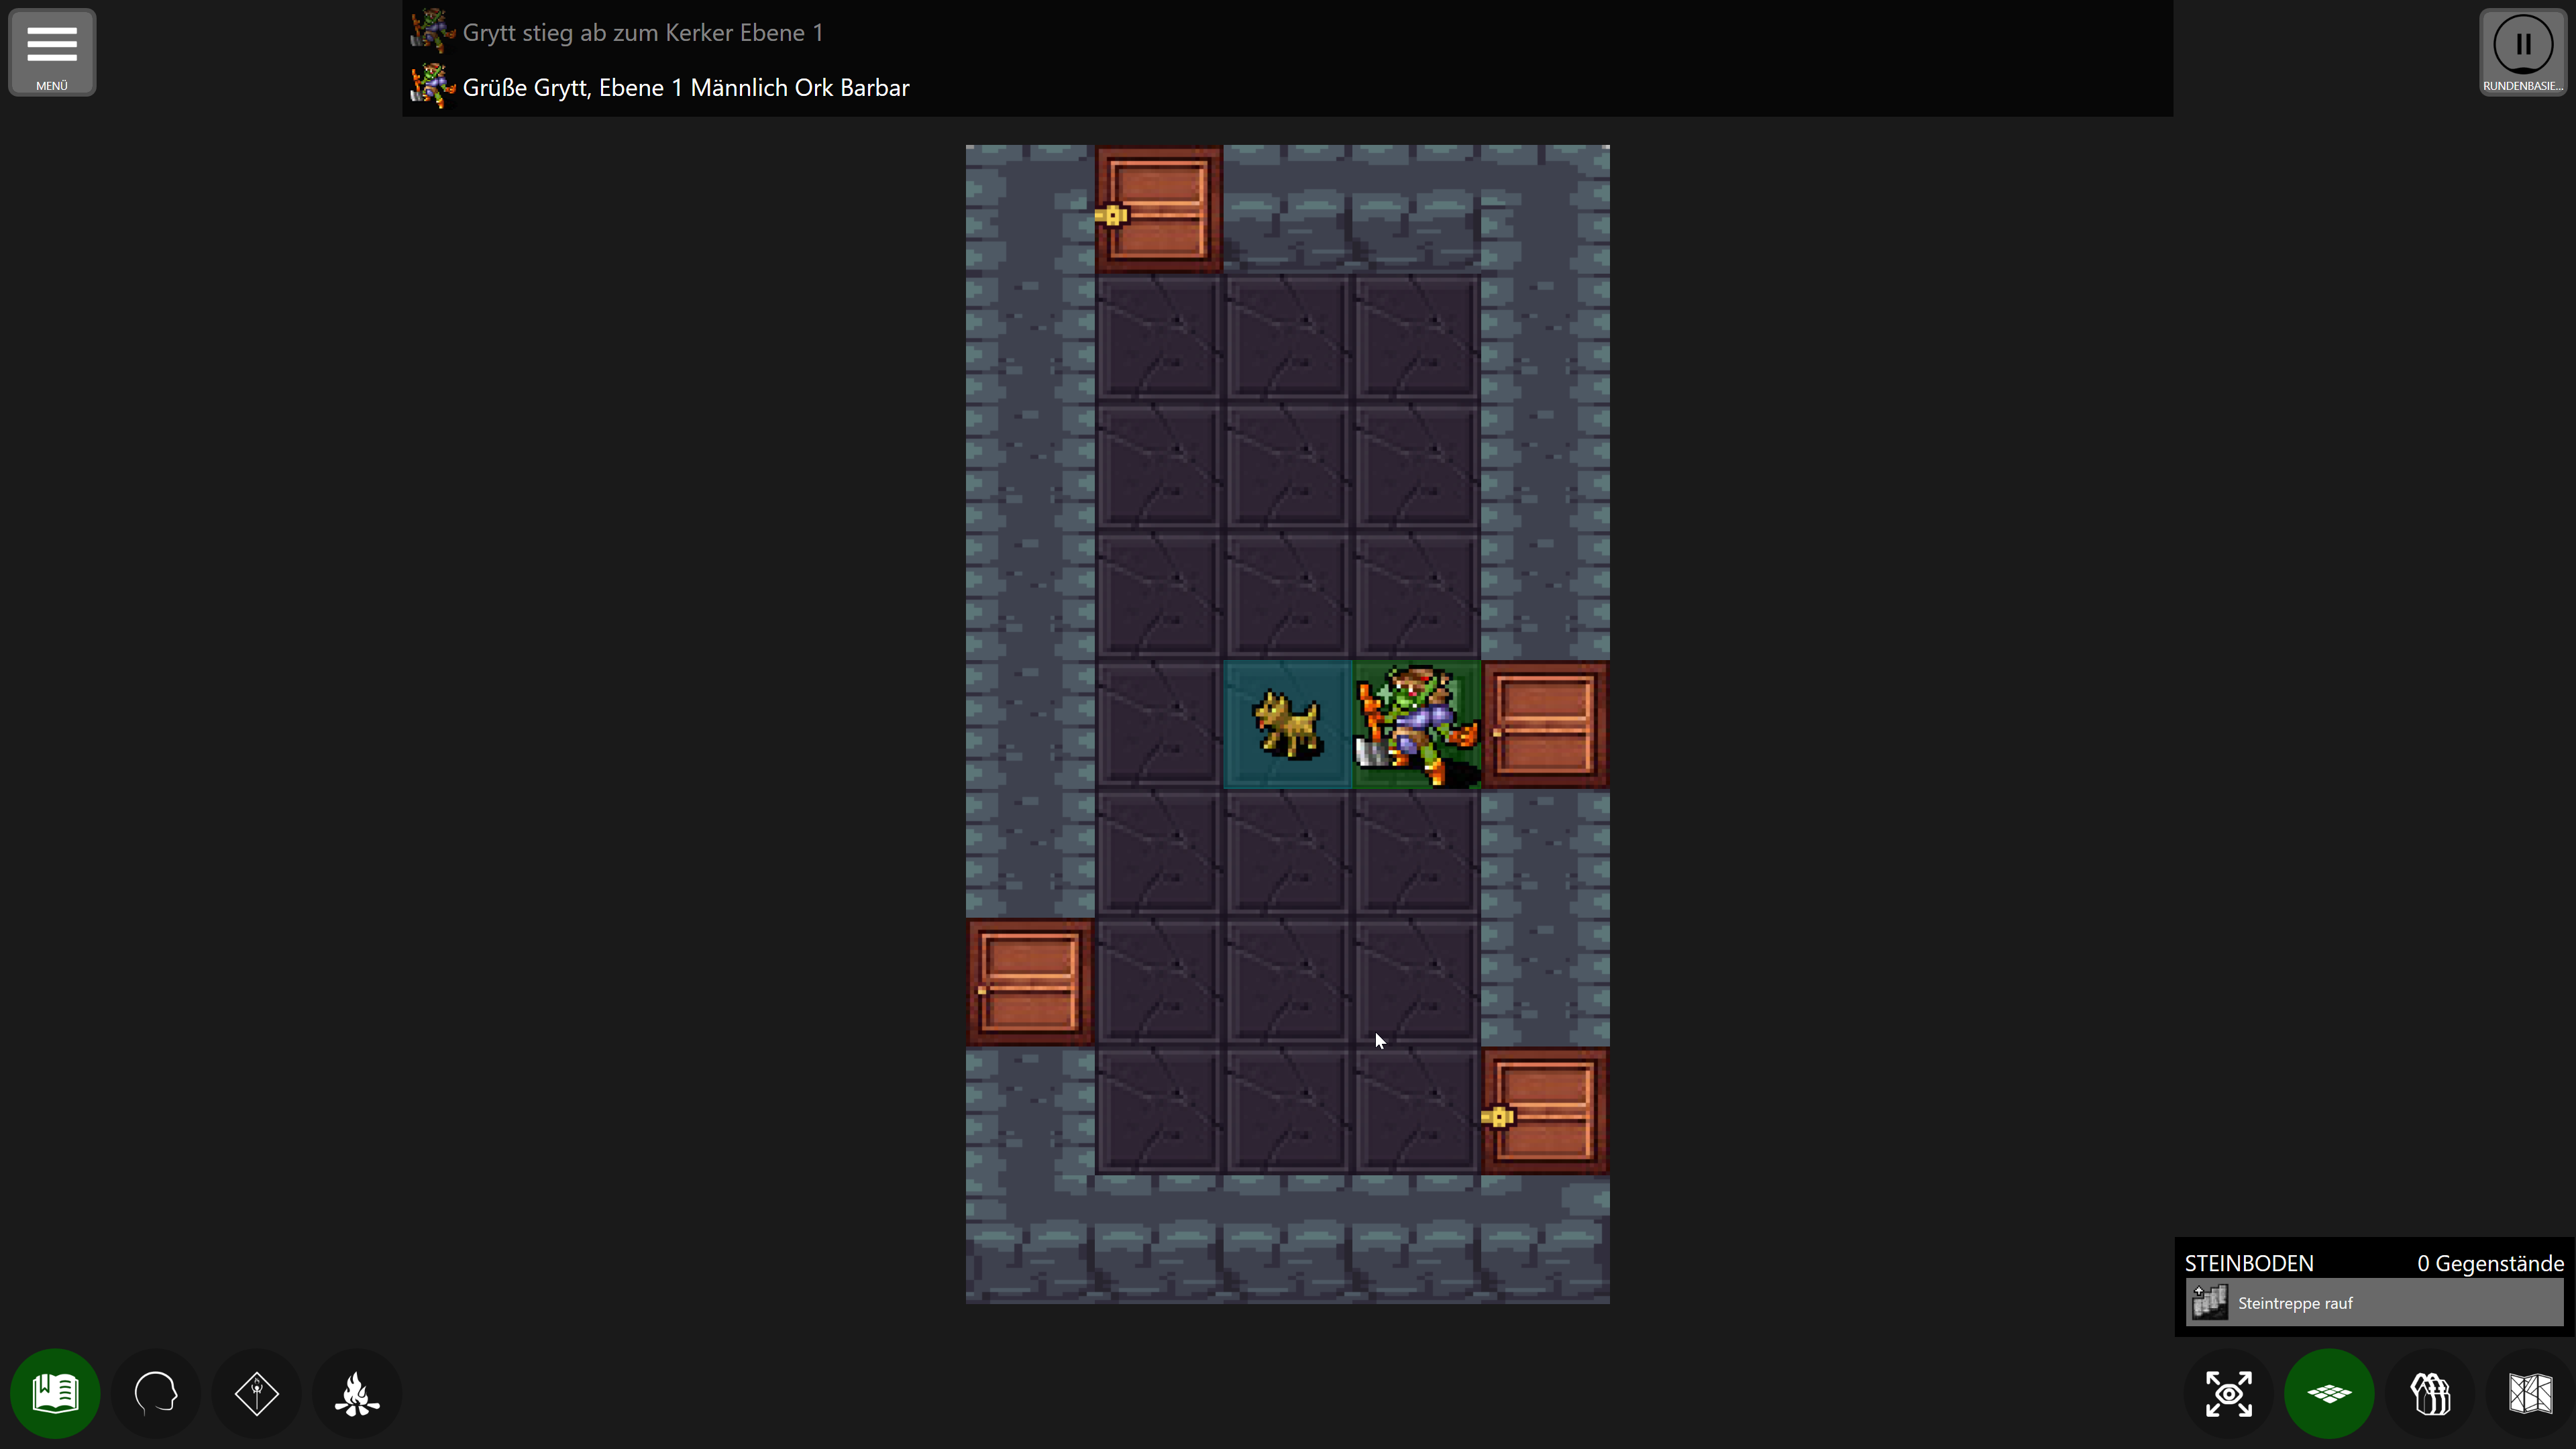Activate the look-around eye icon
Screen dimensions: 2576x1449
pyautogui.click(x=2229, y=1393)
